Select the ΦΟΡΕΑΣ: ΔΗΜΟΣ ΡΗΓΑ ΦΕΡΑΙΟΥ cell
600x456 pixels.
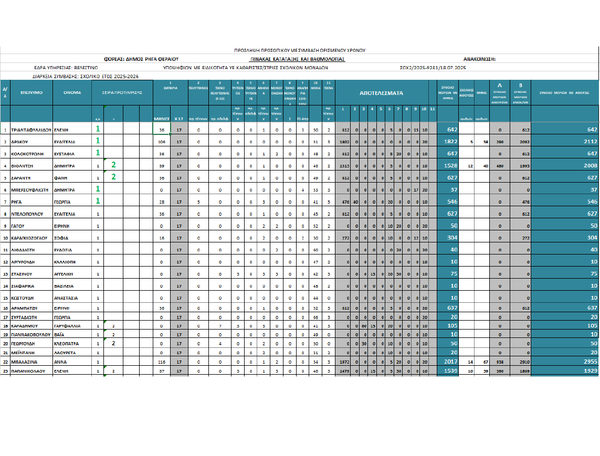(x=142, y=59)
